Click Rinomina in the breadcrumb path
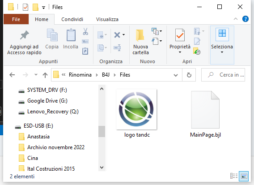This screenshot has height=185, width=254. coord(80,75)
